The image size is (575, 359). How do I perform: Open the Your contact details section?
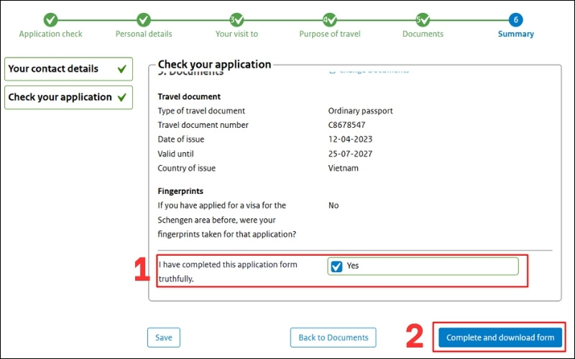pyautogui.click(x=68, y=69)
